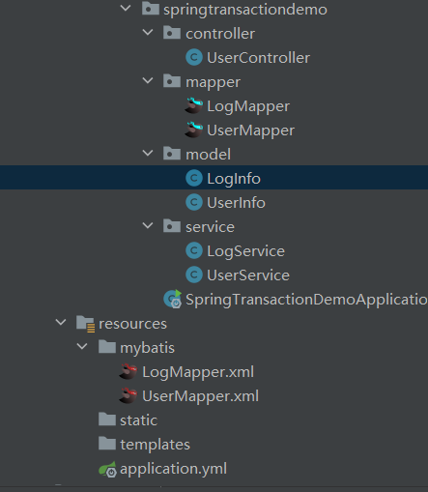
Task: Collapse the mapper package chevron
Action: (148, 81)
